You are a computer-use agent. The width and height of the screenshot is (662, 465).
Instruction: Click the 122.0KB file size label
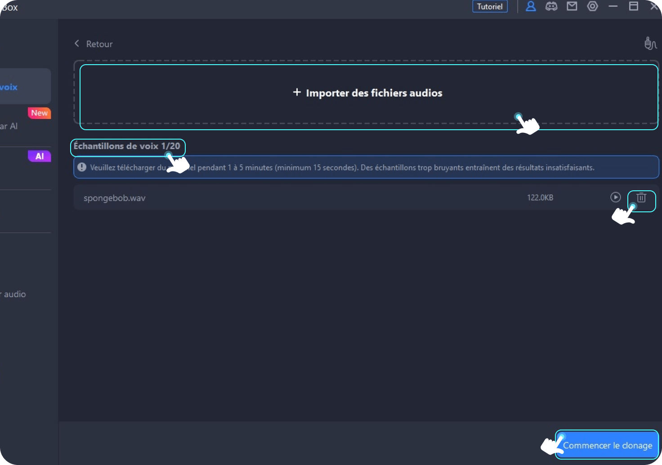[x=540, y=197]
